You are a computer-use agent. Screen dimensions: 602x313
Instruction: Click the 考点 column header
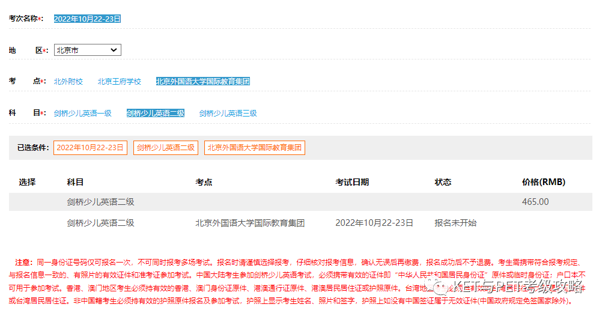pos(204,183)
